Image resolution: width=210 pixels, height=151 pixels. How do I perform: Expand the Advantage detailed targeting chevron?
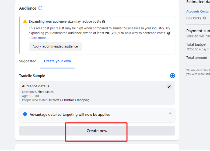170,113
